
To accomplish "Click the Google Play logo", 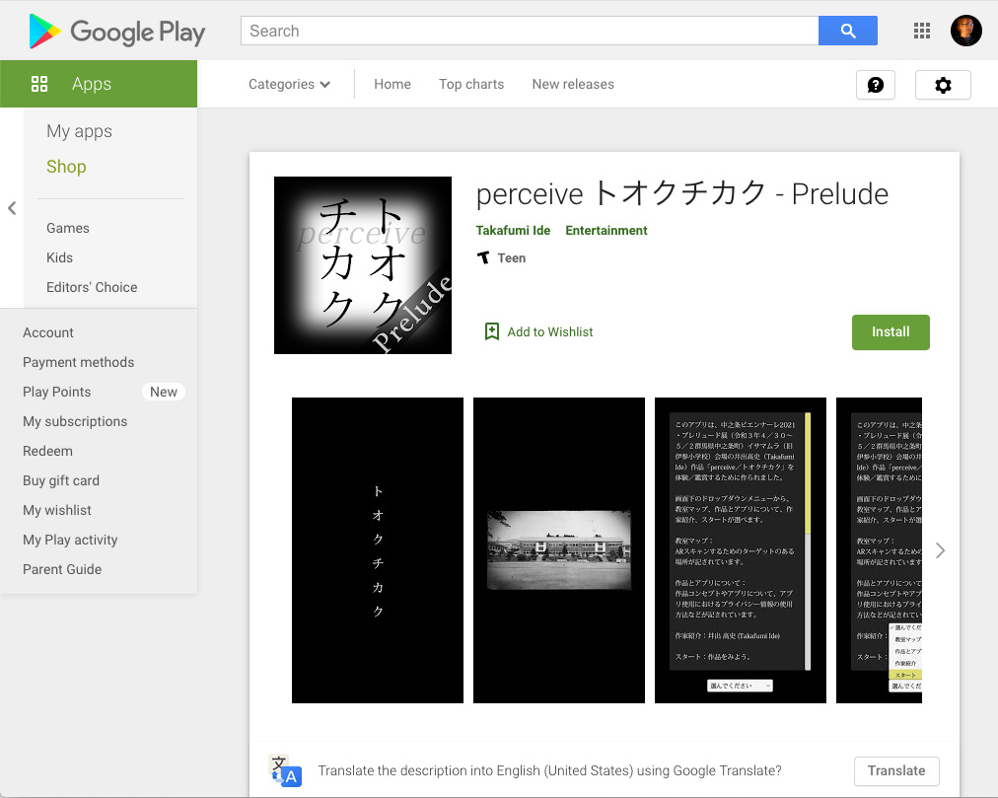I will coord(116,32).
